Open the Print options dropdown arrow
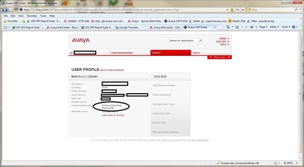Viewport: 304px width, 167px height. 256,27
